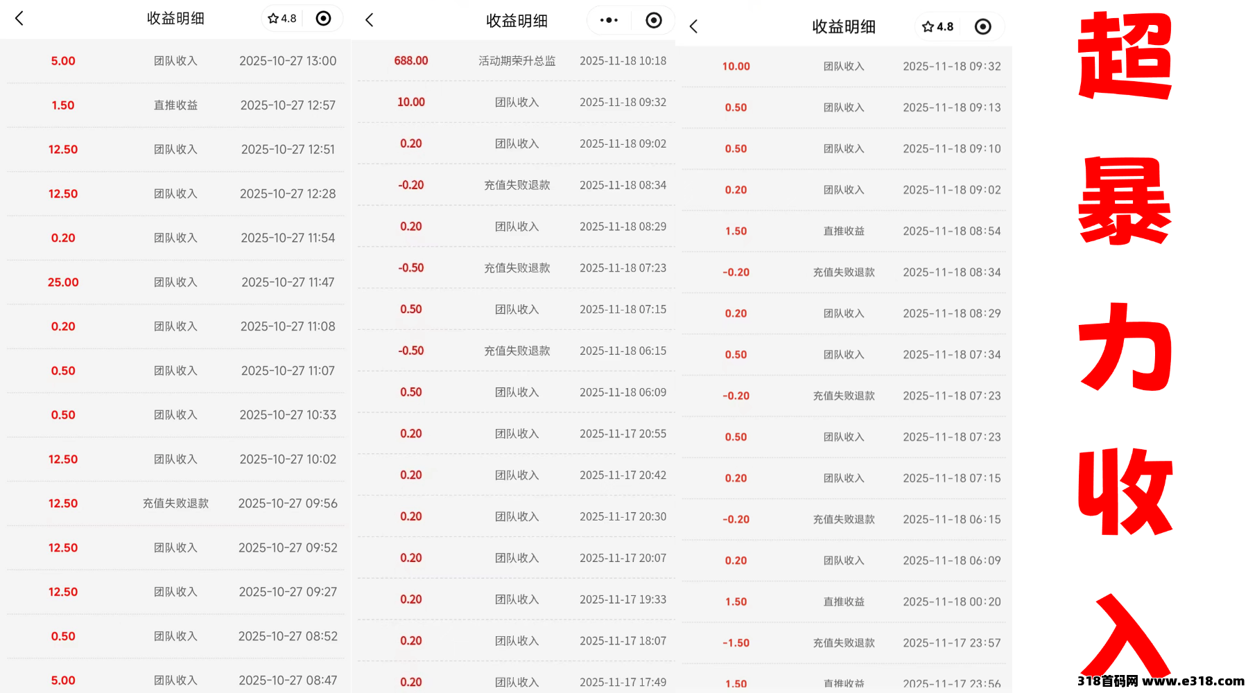This screenshot has height=693, width=1248.
Task: Open the 1.50 直推收益 entry at 12:57
Action: [x=175, y=105]
